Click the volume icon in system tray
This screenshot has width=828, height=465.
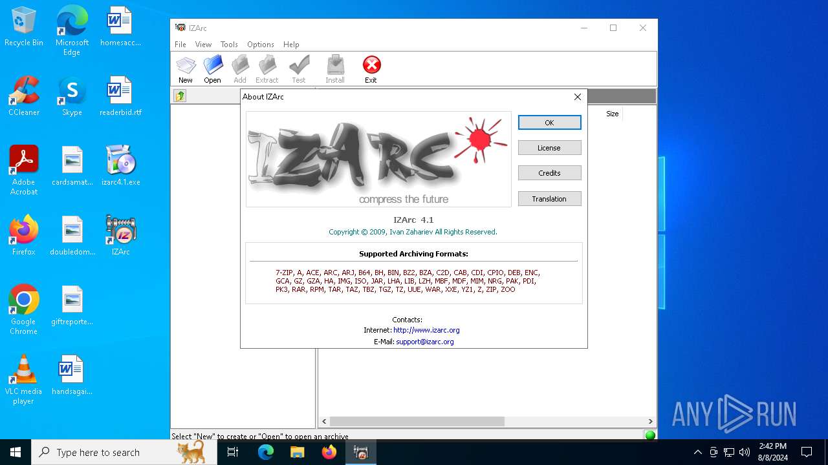(x=745, y=452)
